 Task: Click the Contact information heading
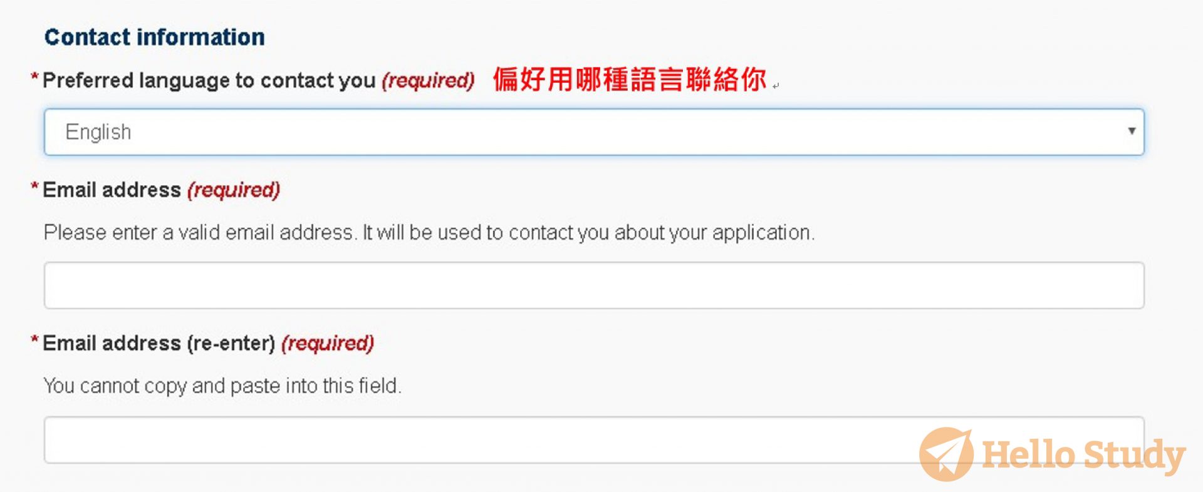point(154,36)
